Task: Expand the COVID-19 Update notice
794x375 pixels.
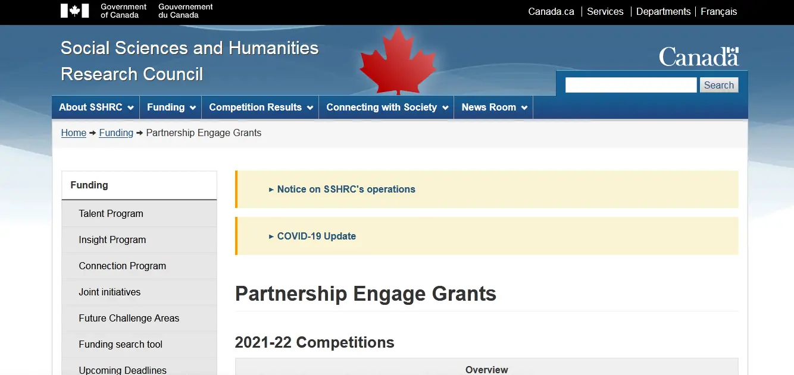Action: point(316,237)
